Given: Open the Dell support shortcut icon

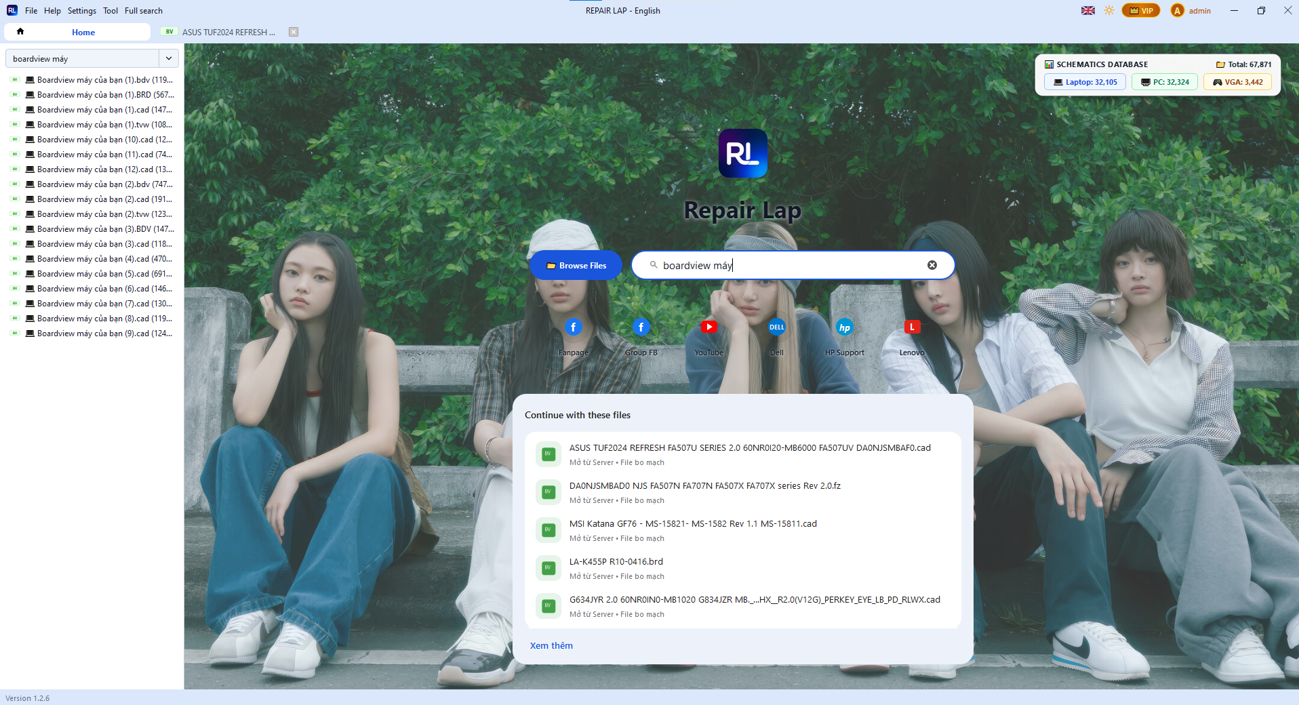Looking at the screenshot, I should coord(777,327).
